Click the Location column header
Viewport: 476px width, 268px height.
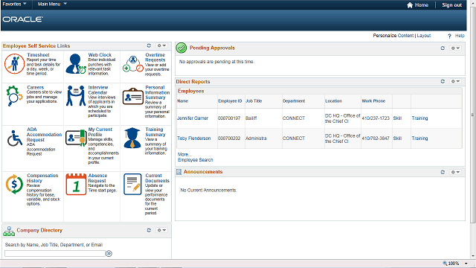pos(333,101)
